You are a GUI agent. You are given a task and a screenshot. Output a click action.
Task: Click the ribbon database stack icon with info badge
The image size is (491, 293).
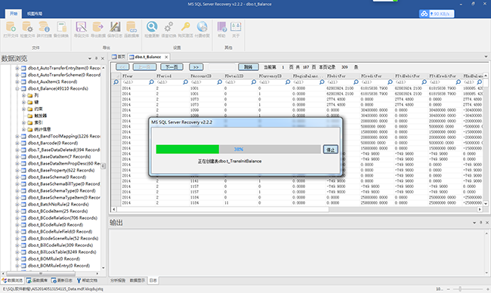pyautogui.click(x=44, y=27)
